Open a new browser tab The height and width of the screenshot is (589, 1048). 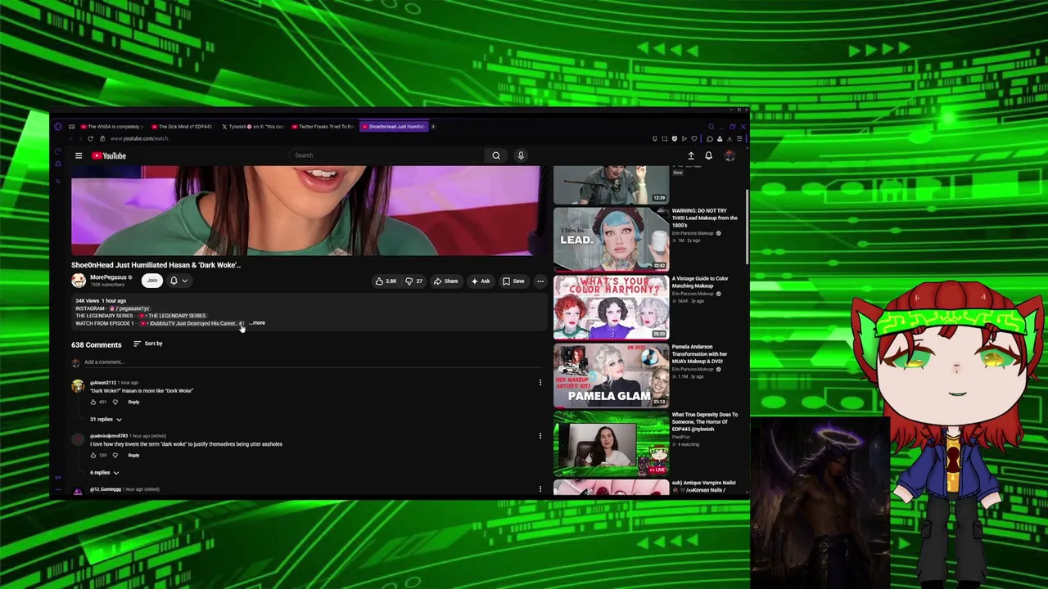pyautogui.click(x=433, y=127)
